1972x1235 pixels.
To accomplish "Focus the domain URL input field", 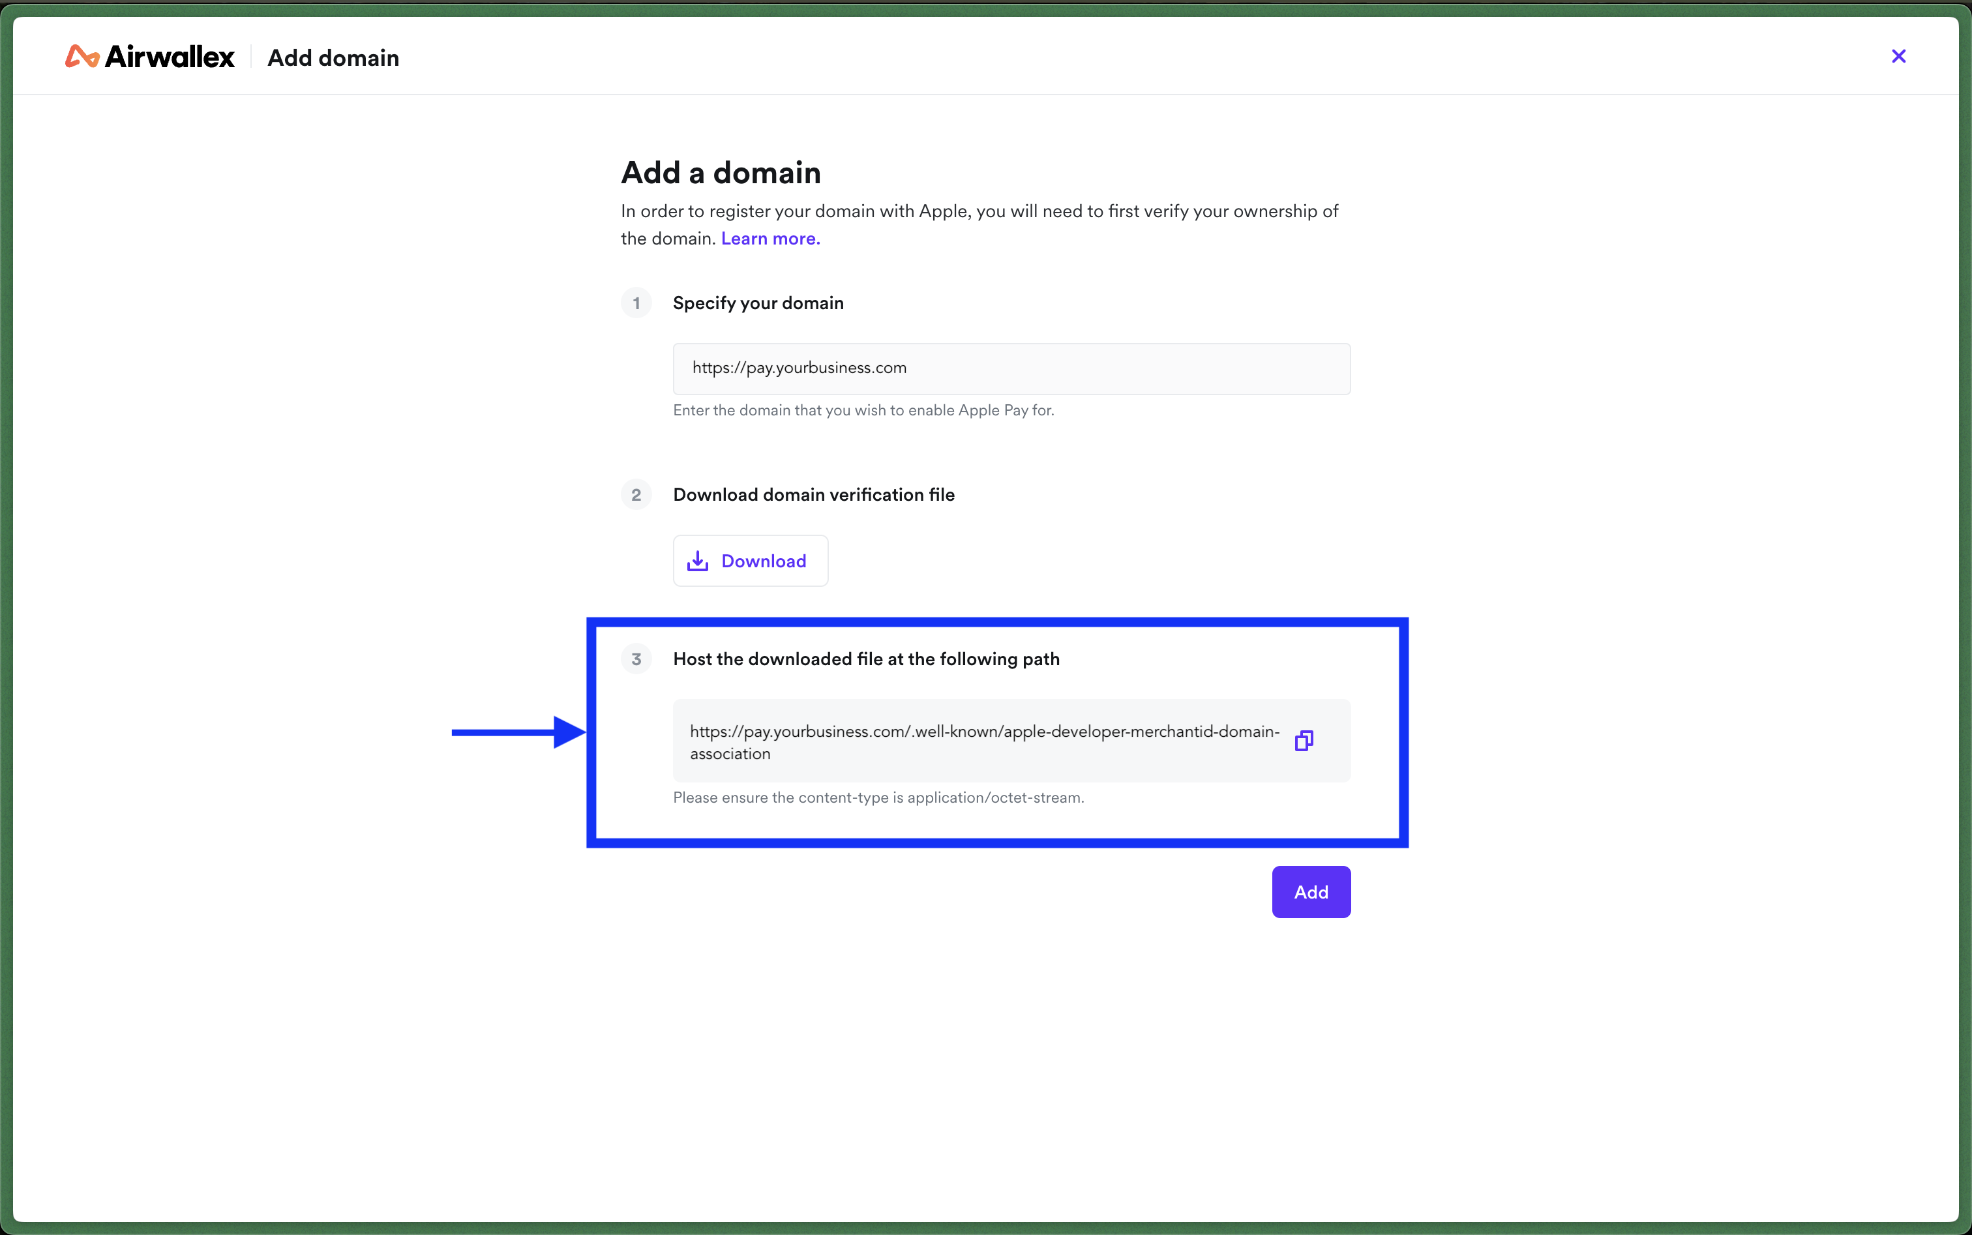I will (x=1011, y=368).
